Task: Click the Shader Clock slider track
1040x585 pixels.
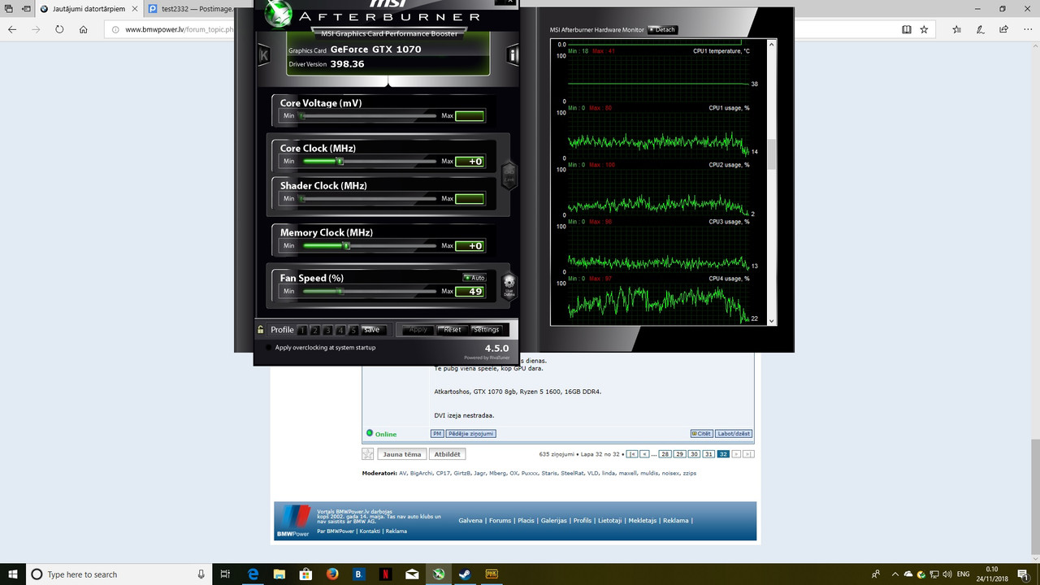Action: click(x=368, y=199)
